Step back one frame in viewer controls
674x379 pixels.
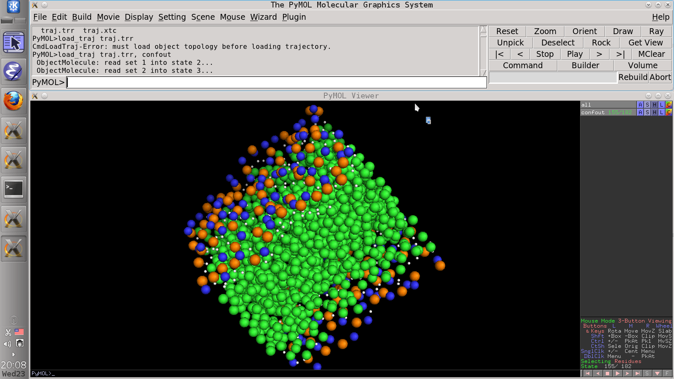pyautogui.click(x=597, y=374)
